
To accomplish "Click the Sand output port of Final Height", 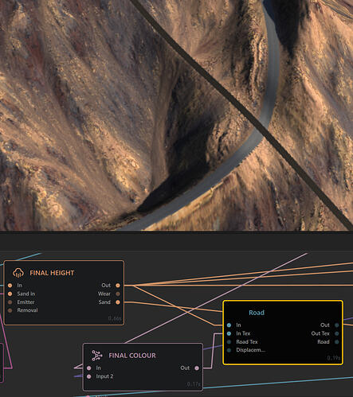I will tap(118, 302).
